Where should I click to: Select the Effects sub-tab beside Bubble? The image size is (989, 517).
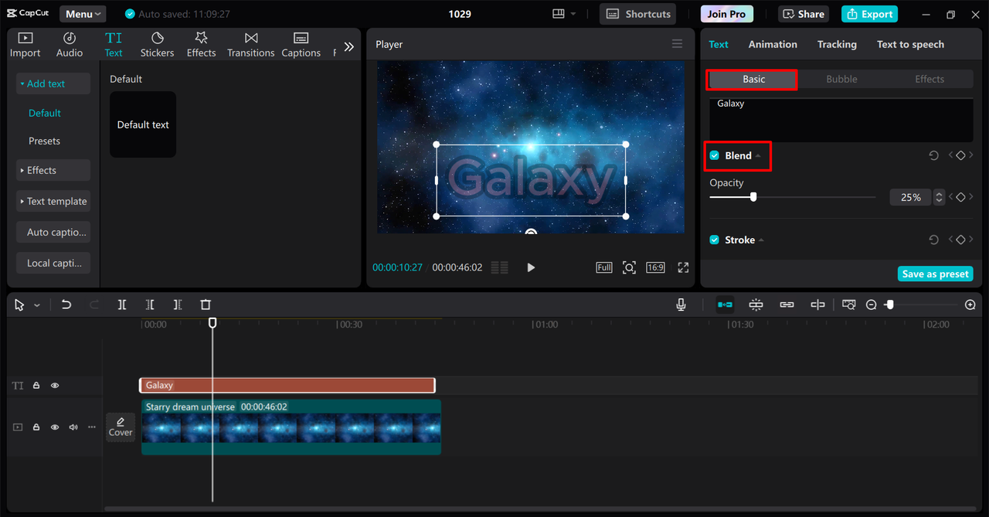930,79
